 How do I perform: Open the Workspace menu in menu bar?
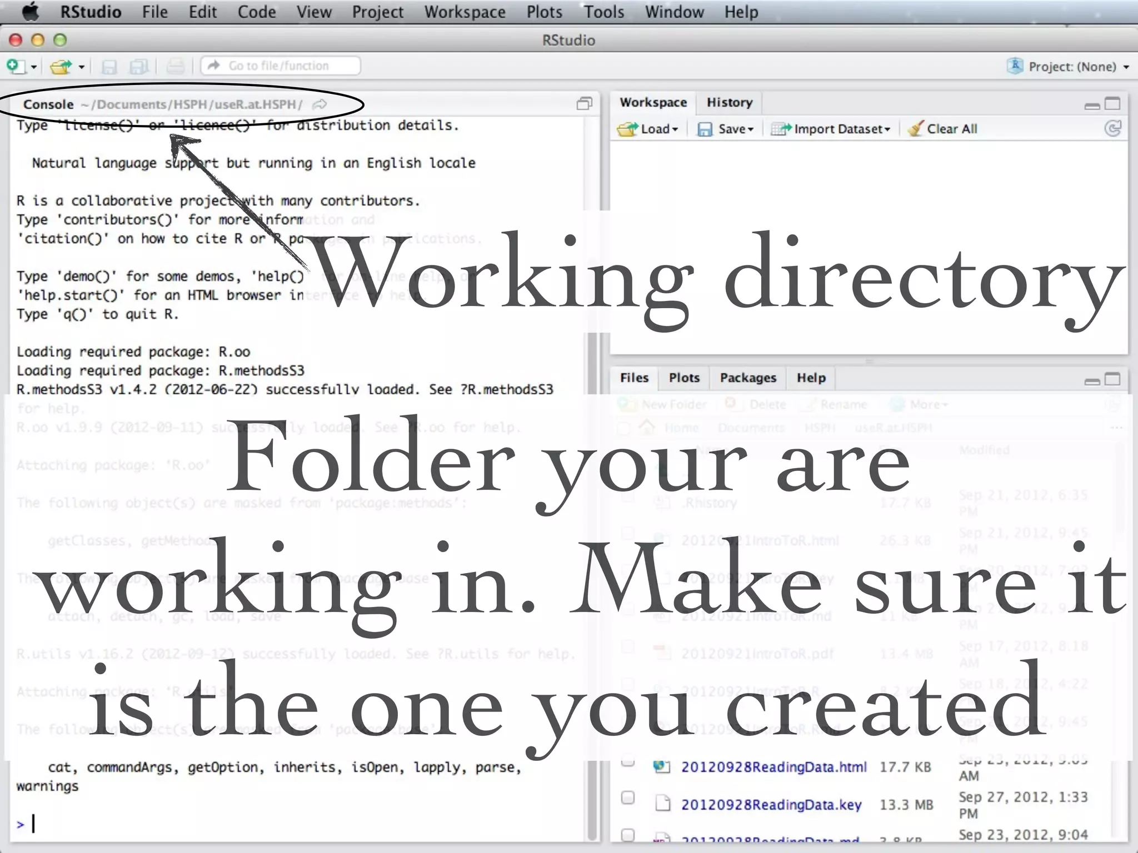click(x=465, y=12)
